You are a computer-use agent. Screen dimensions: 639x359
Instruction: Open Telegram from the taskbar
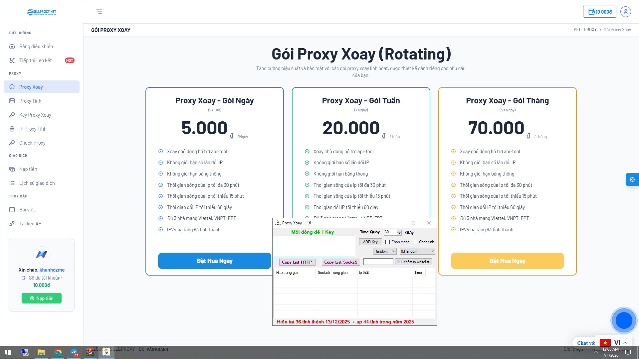pyautogui.click(x=74, y=352)
